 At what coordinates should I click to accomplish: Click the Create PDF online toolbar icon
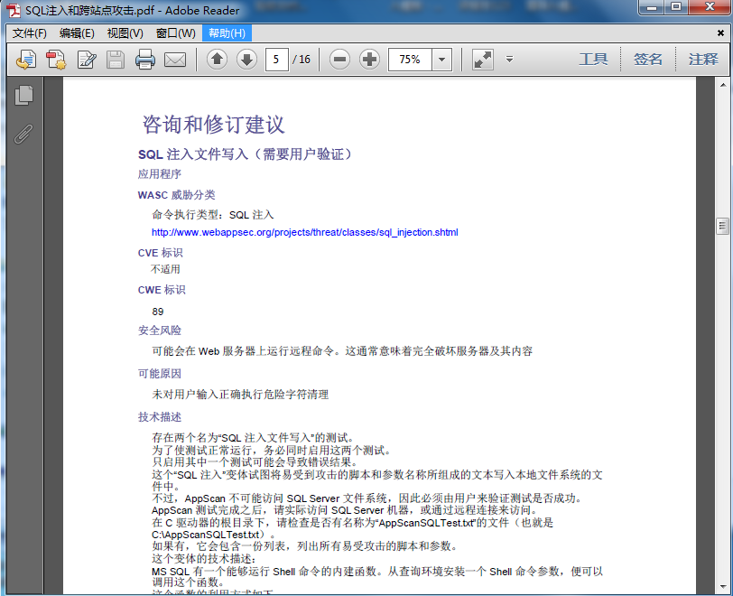pos(26,60)
